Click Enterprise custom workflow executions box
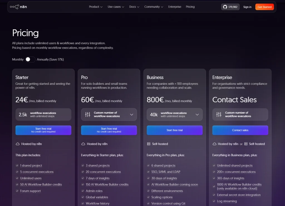285x206 pixels. [240, 115]
